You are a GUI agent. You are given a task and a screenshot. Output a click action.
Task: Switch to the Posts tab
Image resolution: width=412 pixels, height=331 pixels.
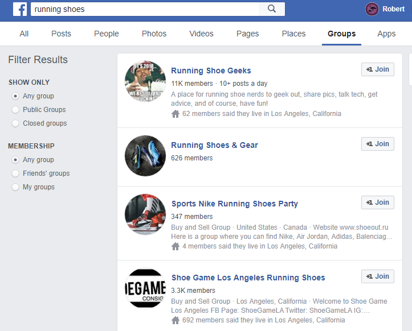pyautogui.click(x=61, y=34)
